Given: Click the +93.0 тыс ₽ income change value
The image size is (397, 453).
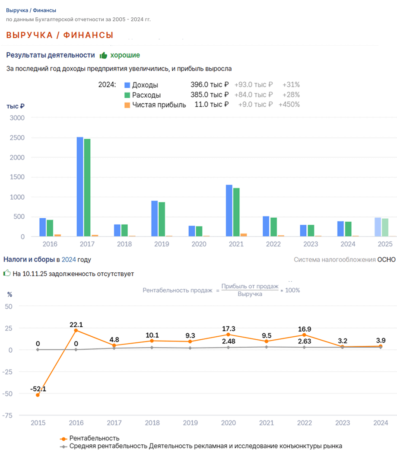Looking at the screenshot, I should click(254, 85).
